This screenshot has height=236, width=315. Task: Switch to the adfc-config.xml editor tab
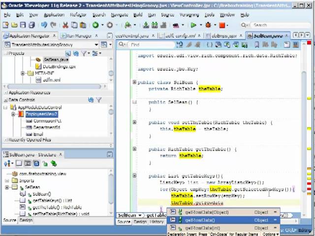[181, 36]
